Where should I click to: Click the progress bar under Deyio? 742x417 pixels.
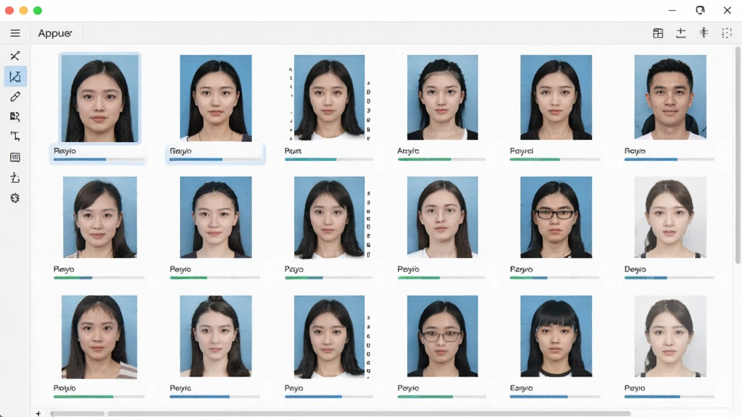coord(669,277)
